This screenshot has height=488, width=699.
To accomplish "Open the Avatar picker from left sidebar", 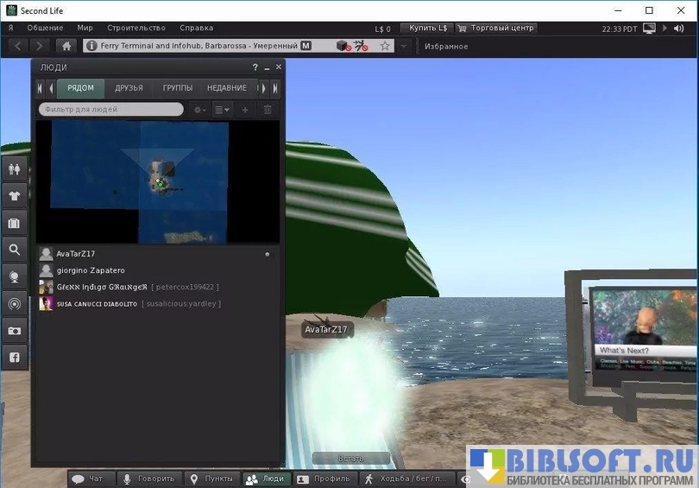I will [x=14, y=169].
